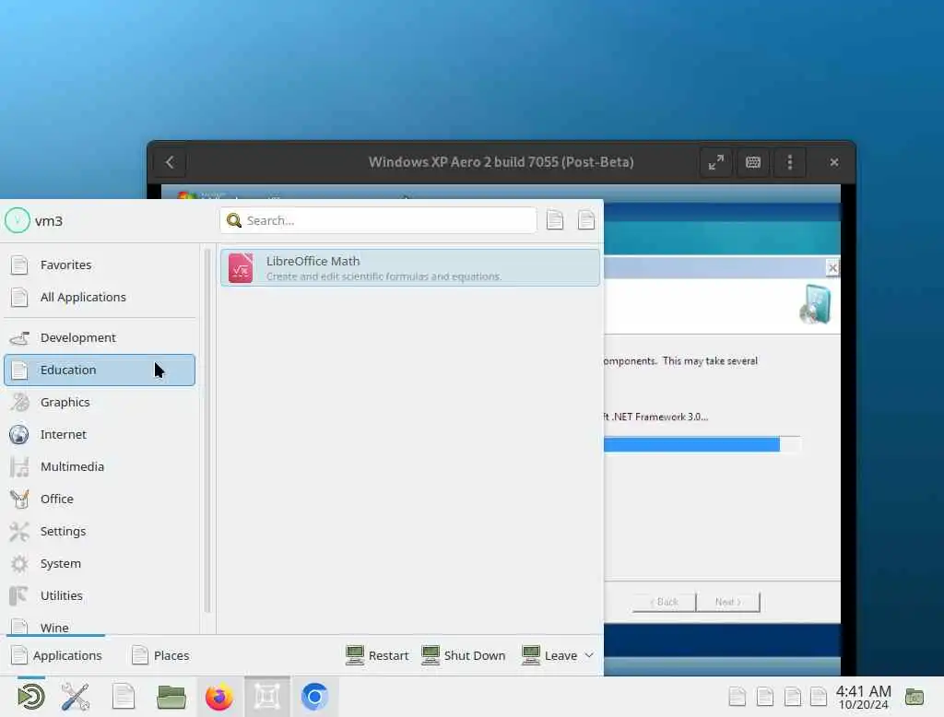Screen dimensions: 944x717
Task: Open the application launcher start icon
Action: tap(30, 697)
